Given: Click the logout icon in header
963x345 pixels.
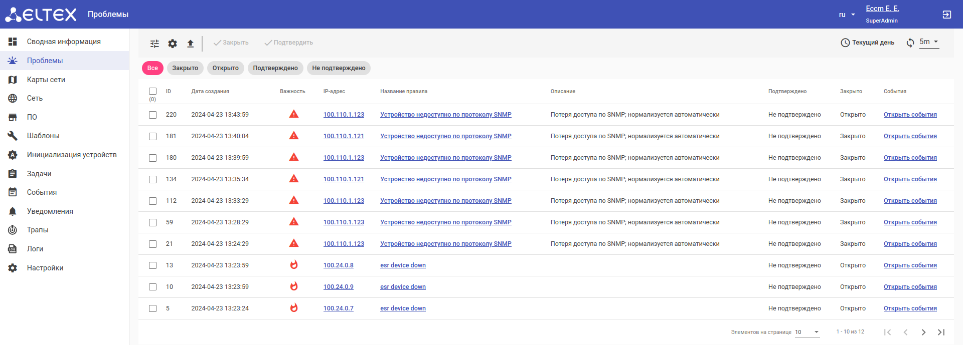Looking at the screenshot, I should pyautogui.click(x=946, y=15).
